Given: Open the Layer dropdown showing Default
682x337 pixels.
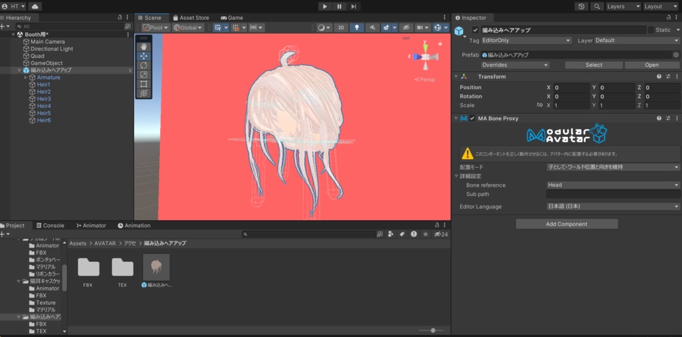Looking at the screenshot, I should click(637, 41).
